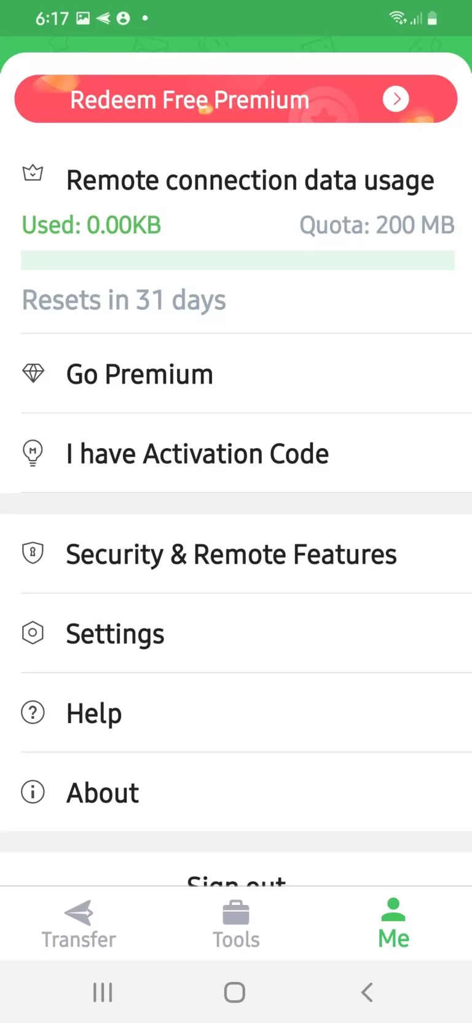The height and width of the screenshot is (1023, 472).
Task: Tap the Redeem Free Premium banner
Action: [x=236, y=99]
